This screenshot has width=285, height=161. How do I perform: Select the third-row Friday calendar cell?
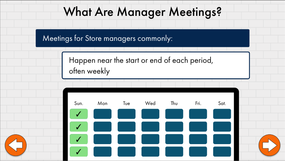[x=198, y=139]
